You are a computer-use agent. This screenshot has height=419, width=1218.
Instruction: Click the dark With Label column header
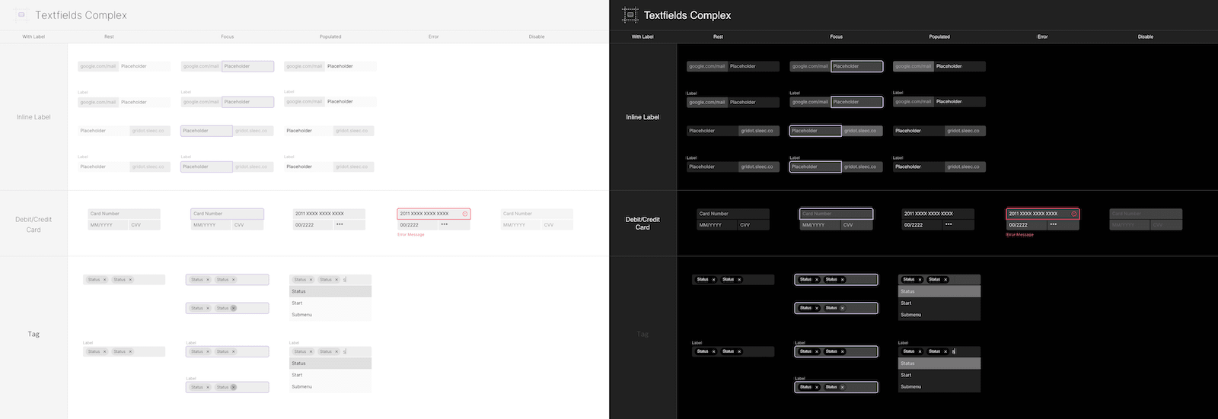coord(642,37)
